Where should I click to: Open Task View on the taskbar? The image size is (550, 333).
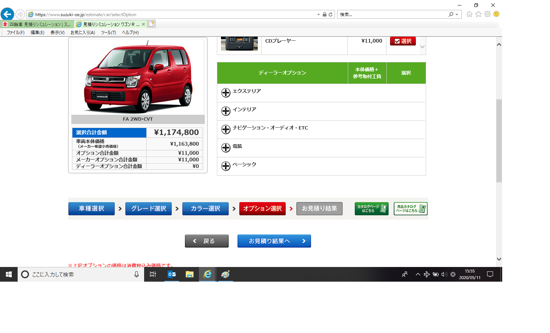pyautogui.click(x=153, y=274)
